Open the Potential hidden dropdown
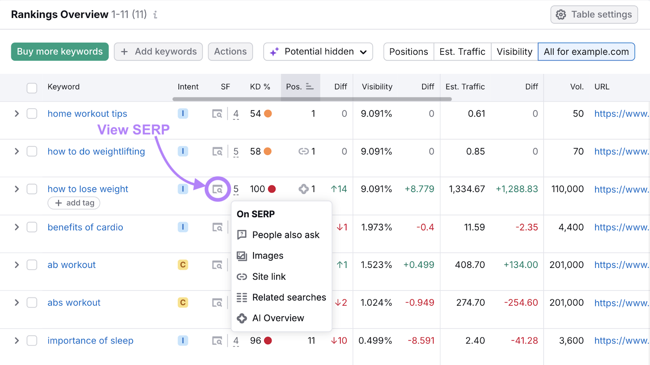Image resolution: width=650 pixels, height=365 pixels. click(318, 52)
